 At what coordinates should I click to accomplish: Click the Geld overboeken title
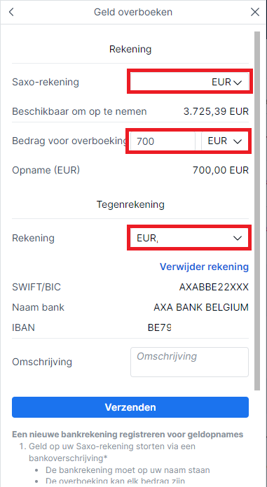(x=133, y=12)
